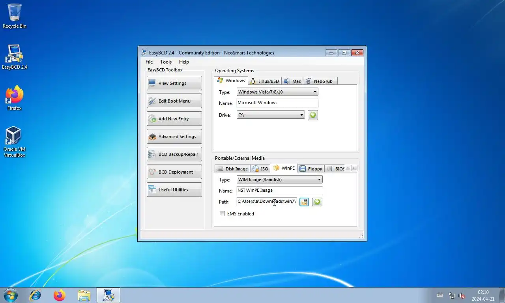The image size is (505, 303).
Task: Select Add New Entry toolbox button
Action: 174,119
